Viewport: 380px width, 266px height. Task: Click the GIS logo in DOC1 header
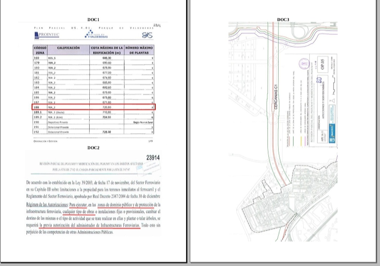pyautogui.click(x=147, y=35)
